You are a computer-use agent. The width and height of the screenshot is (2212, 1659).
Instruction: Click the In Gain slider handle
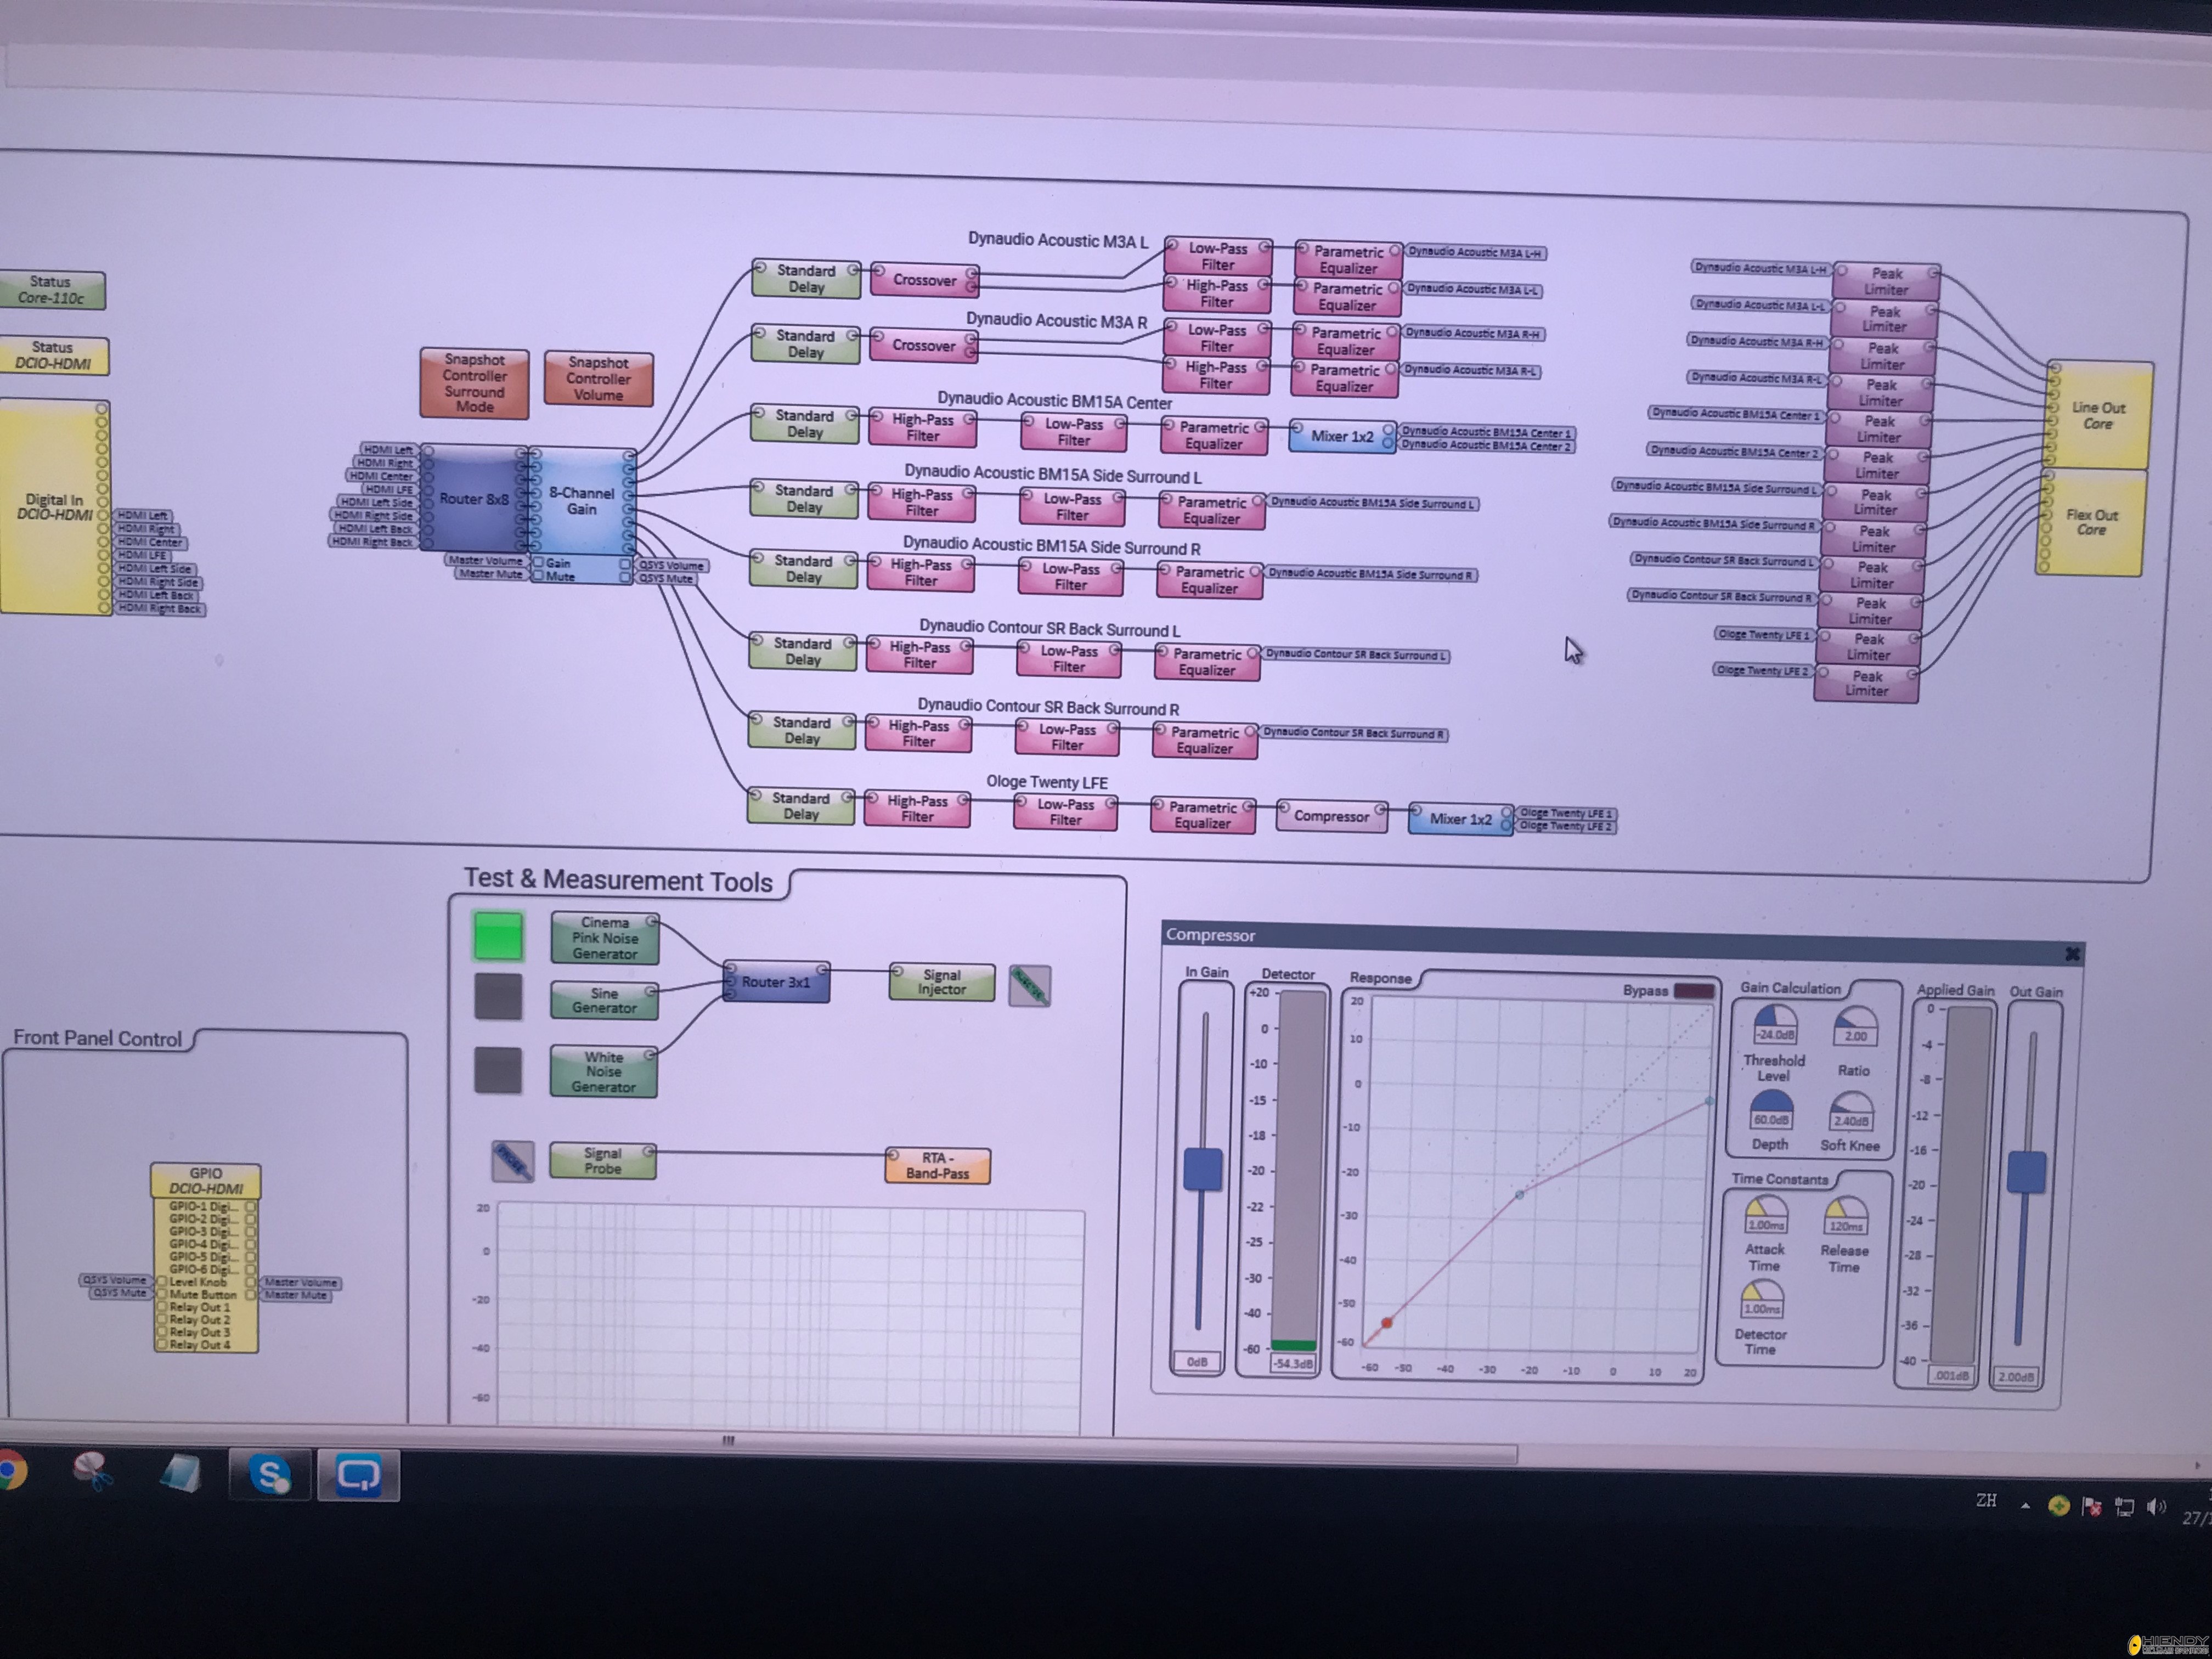pyautogui.click(x=1203, y=1169)
